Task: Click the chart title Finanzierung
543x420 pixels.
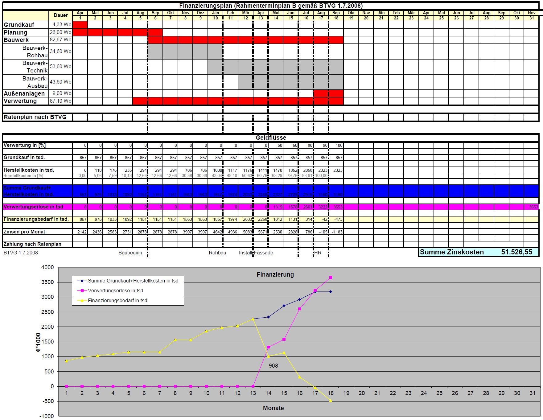Action: 275,275
